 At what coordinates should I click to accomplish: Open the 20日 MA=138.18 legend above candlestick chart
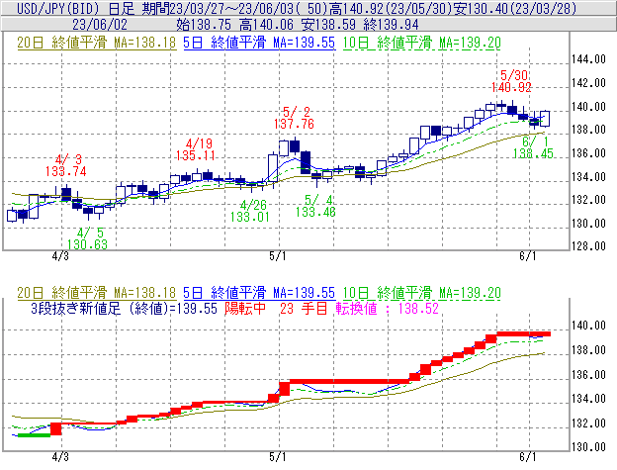[97, 43]
